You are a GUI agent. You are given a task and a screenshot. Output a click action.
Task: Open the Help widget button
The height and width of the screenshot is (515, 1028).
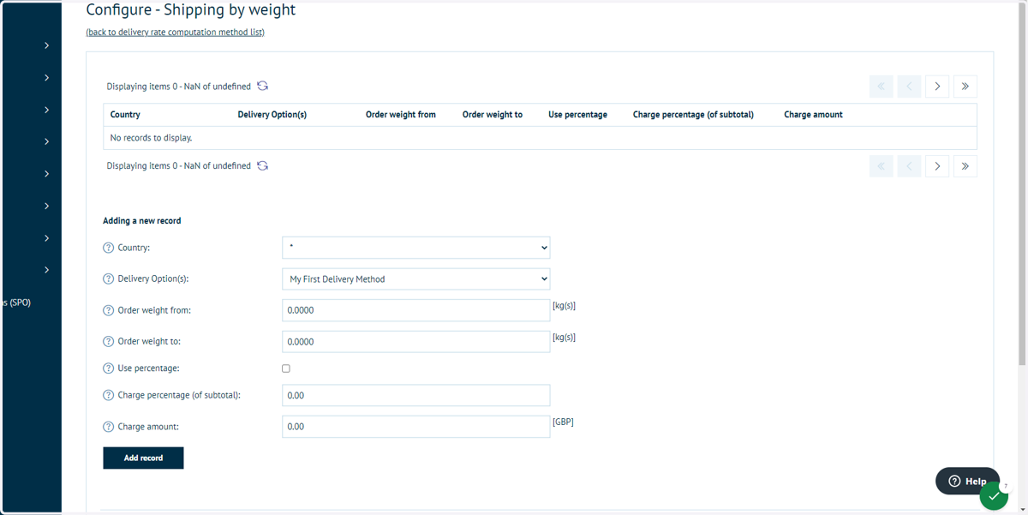[x=967, y=481]
